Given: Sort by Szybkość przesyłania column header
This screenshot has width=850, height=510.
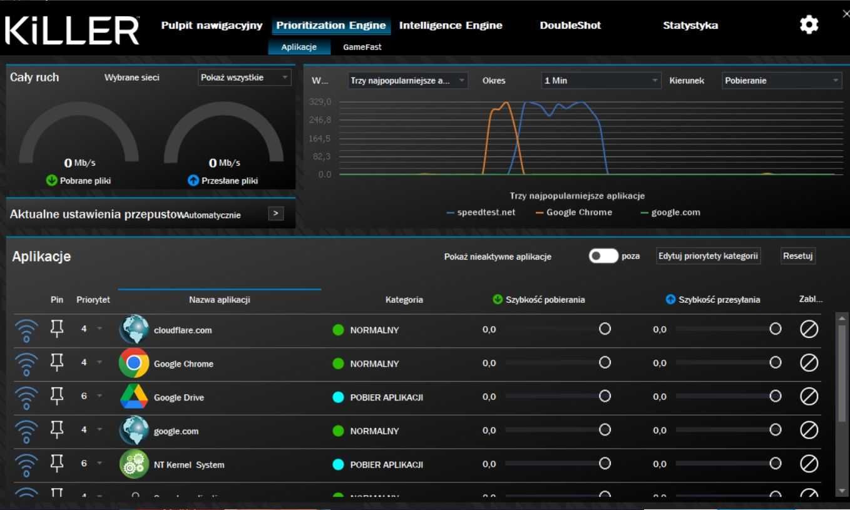Looking at the screenshot, I should [x=713, y=300].
